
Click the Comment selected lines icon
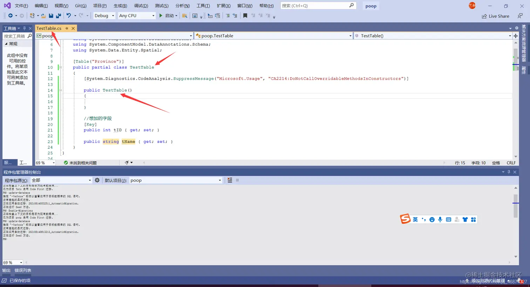click(228, 15)
